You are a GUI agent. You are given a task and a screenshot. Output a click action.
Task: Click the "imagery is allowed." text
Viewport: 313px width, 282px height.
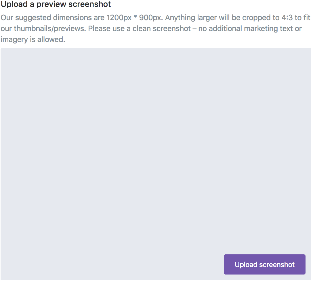click(33, 39)
